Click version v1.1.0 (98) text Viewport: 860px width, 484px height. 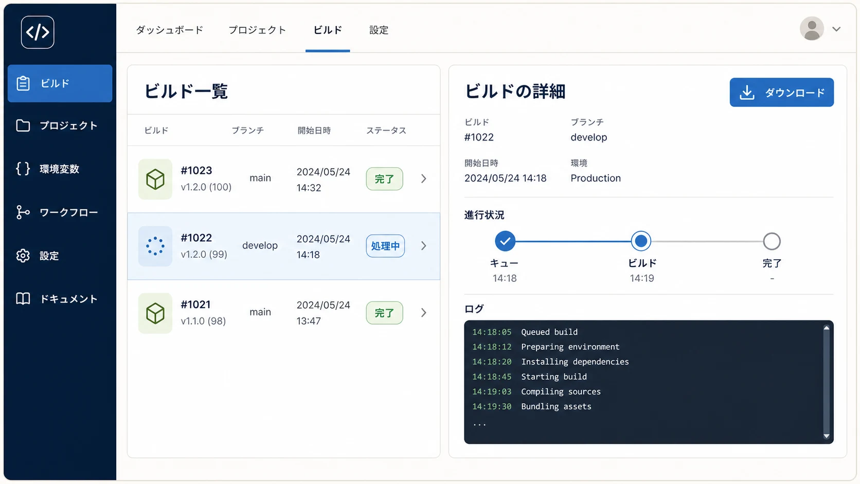[x=203, y=321]
